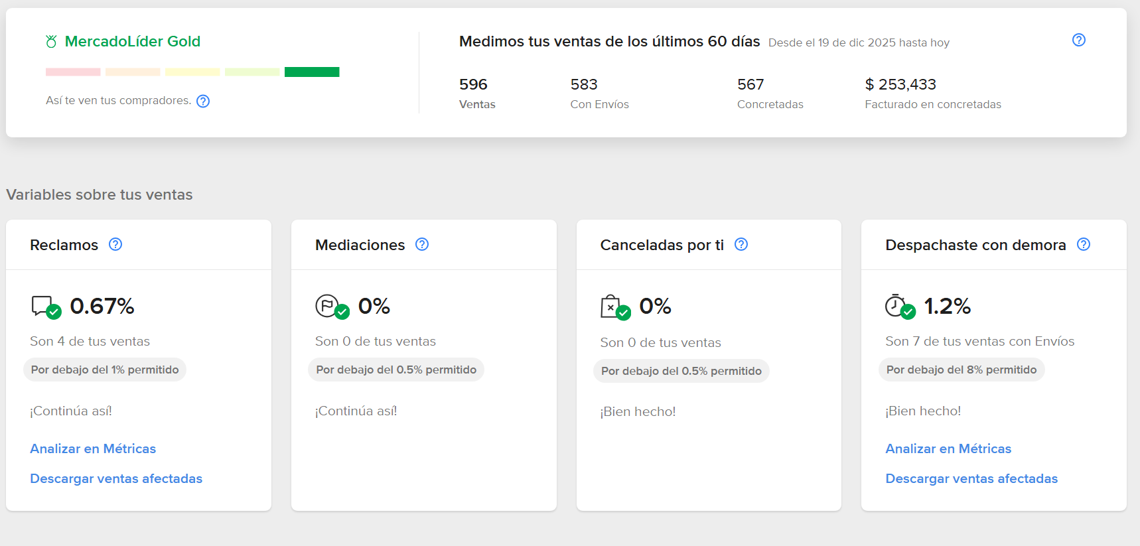
Task: Open 'Analizar en Métricas' under Despachaste con demora
Action: point(948,448)
